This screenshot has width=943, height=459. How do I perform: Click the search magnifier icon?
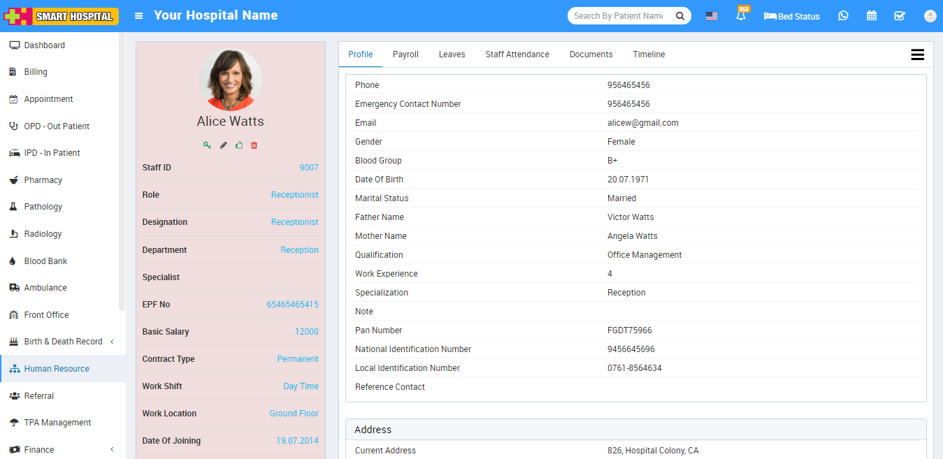point(679,16)
